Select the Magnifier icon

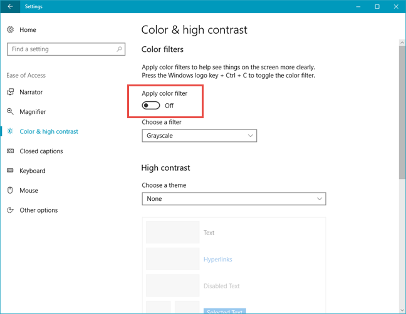10,111
